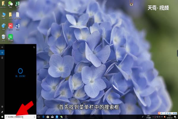Click the monitor-shaped tray icon

(158, 117)
